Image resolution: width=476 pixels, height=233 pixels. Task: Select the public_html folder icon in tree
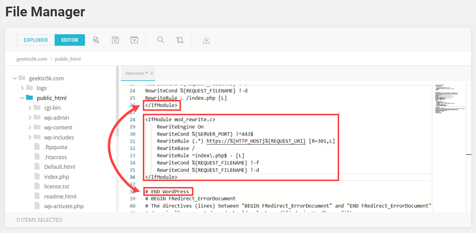29,98
